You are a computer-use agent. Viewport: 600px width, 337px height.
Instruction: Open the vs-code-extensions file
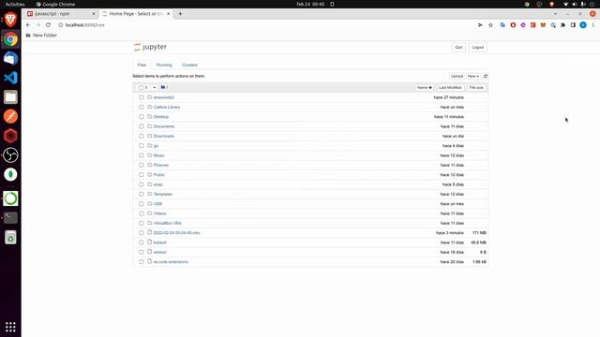click(171, 262)
